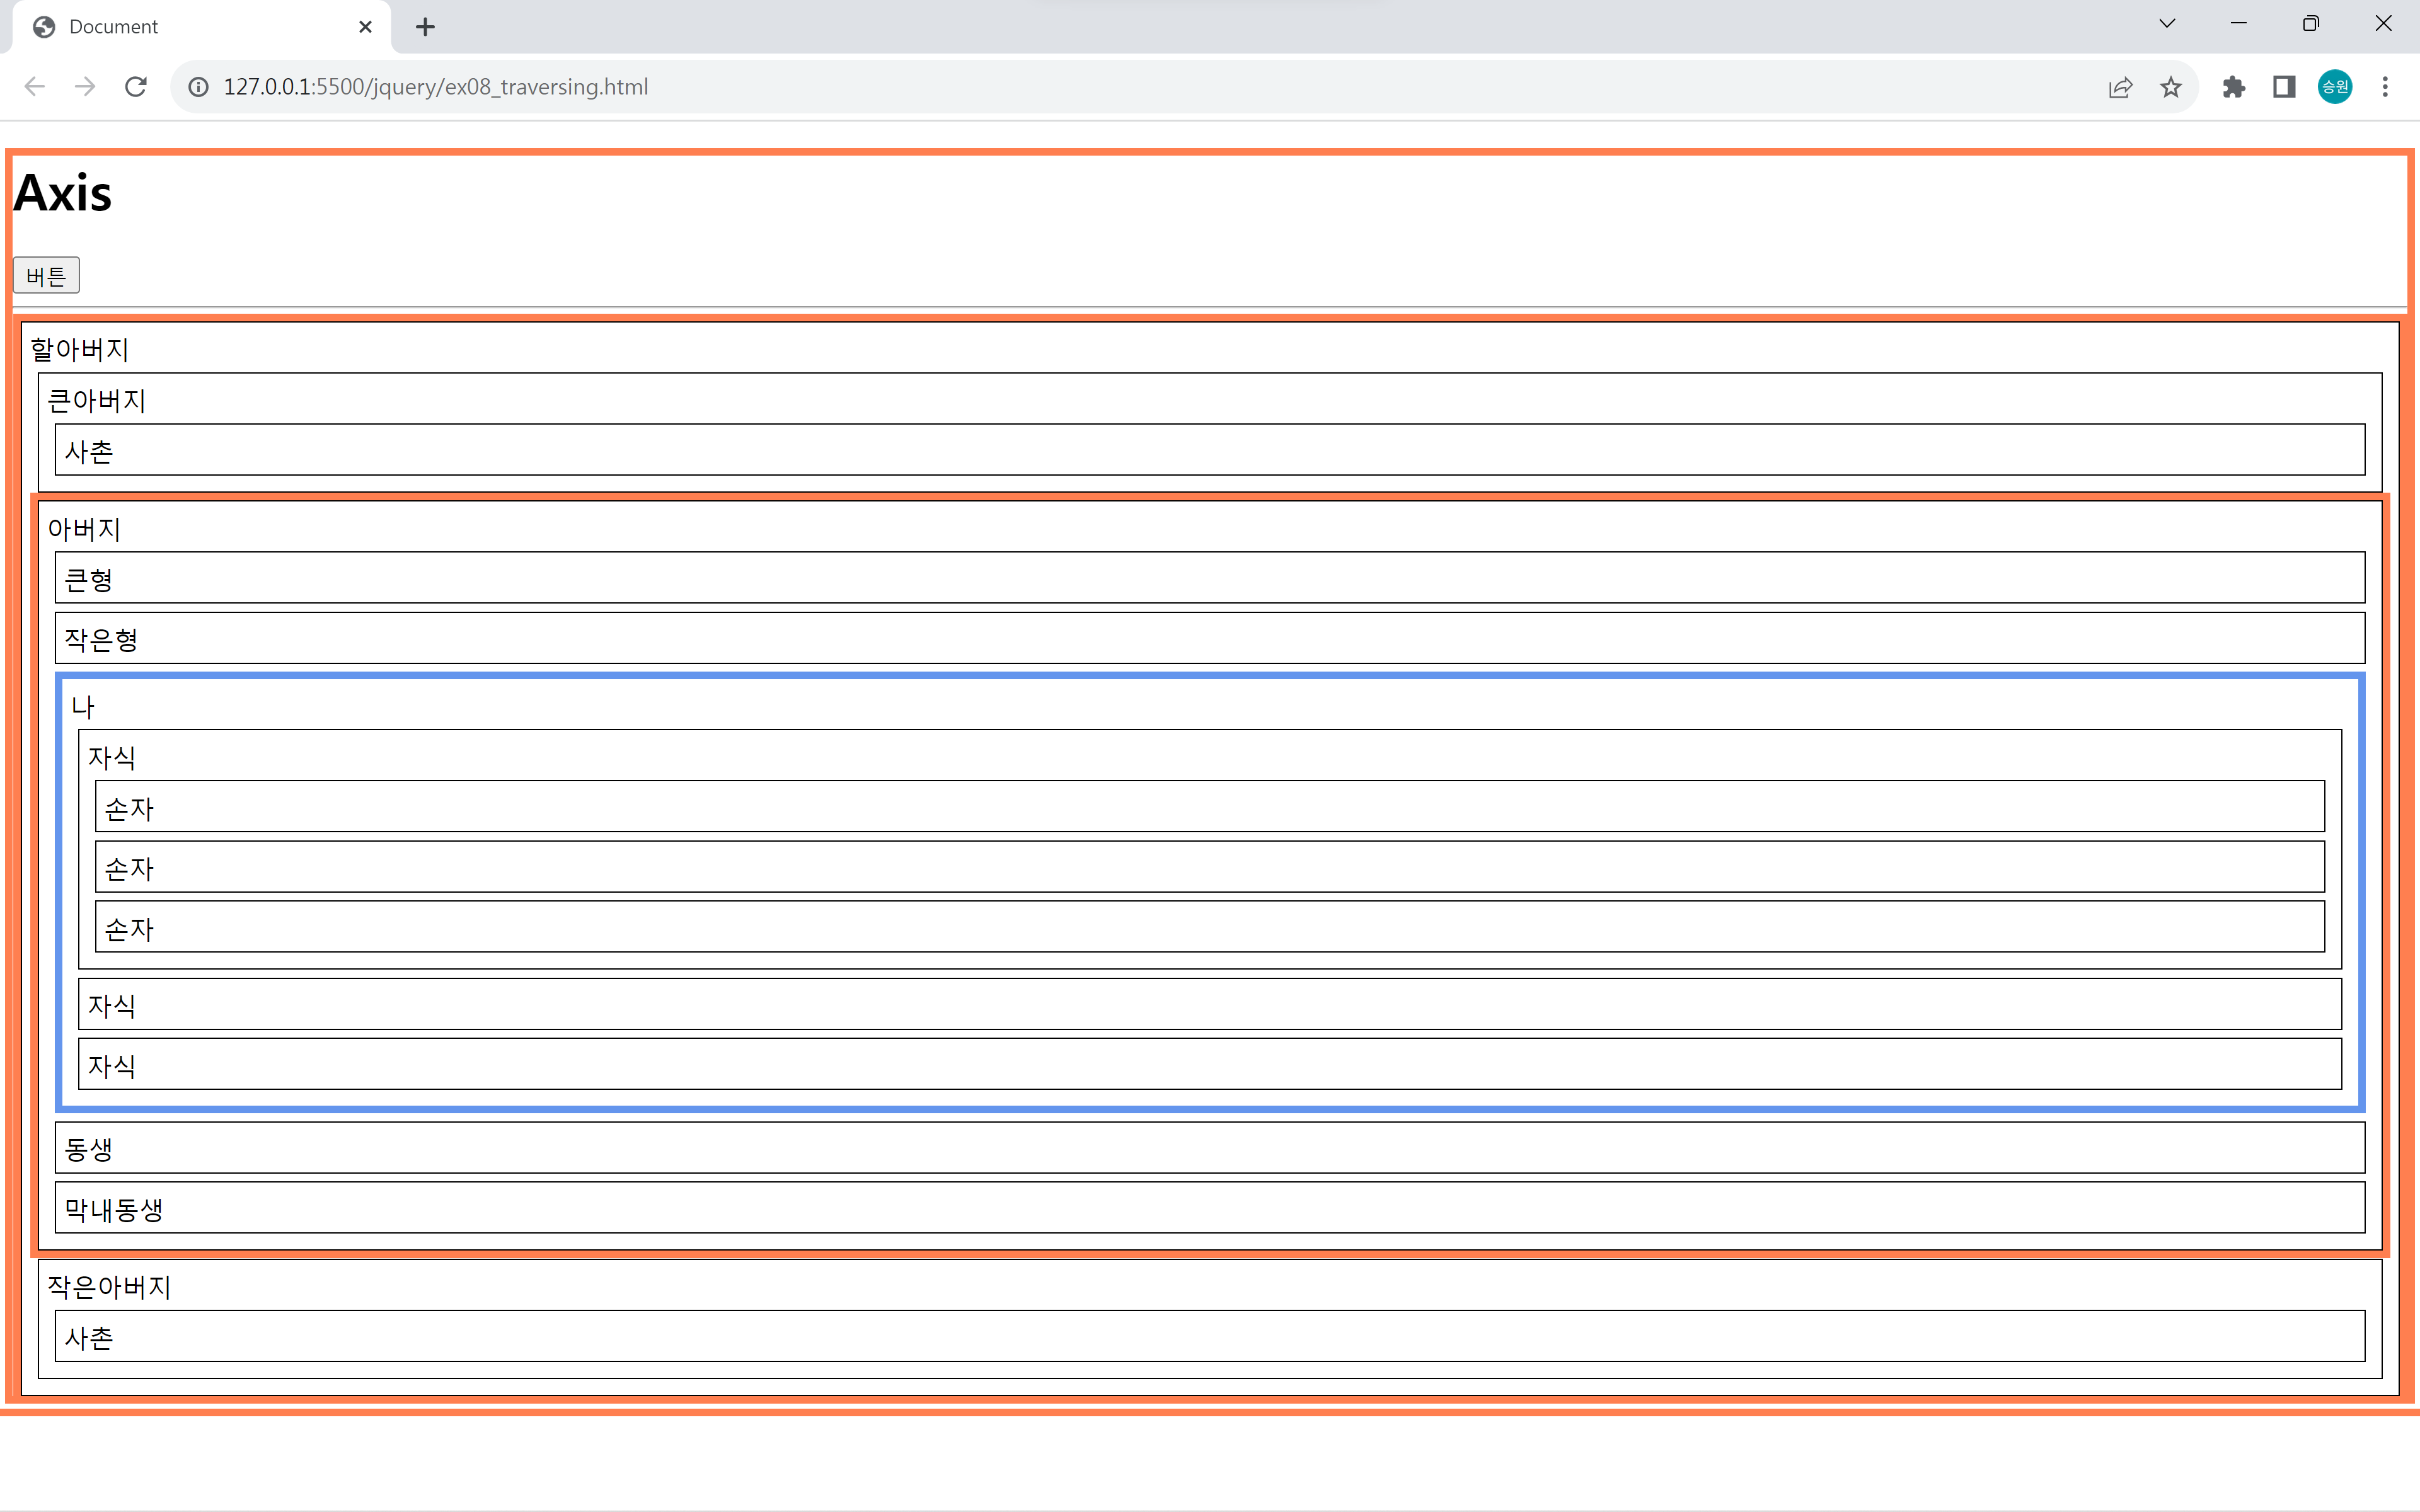Click the 큰형 box

point(1209,578)
